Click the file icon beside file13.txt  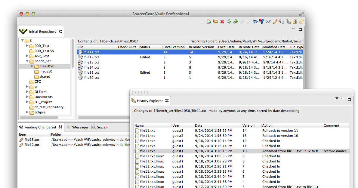(80, 62)
